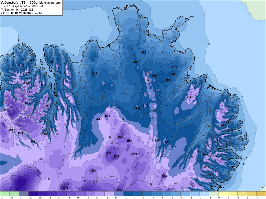The image size is (266, 199).
Task: Select the -10.9 temperature label
Action: (50, 62)
